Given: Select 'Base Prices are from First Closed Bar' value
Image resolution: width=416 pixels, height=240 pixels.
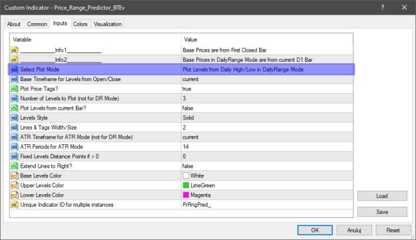Looking at the screenshot, I should pos(224,50).
